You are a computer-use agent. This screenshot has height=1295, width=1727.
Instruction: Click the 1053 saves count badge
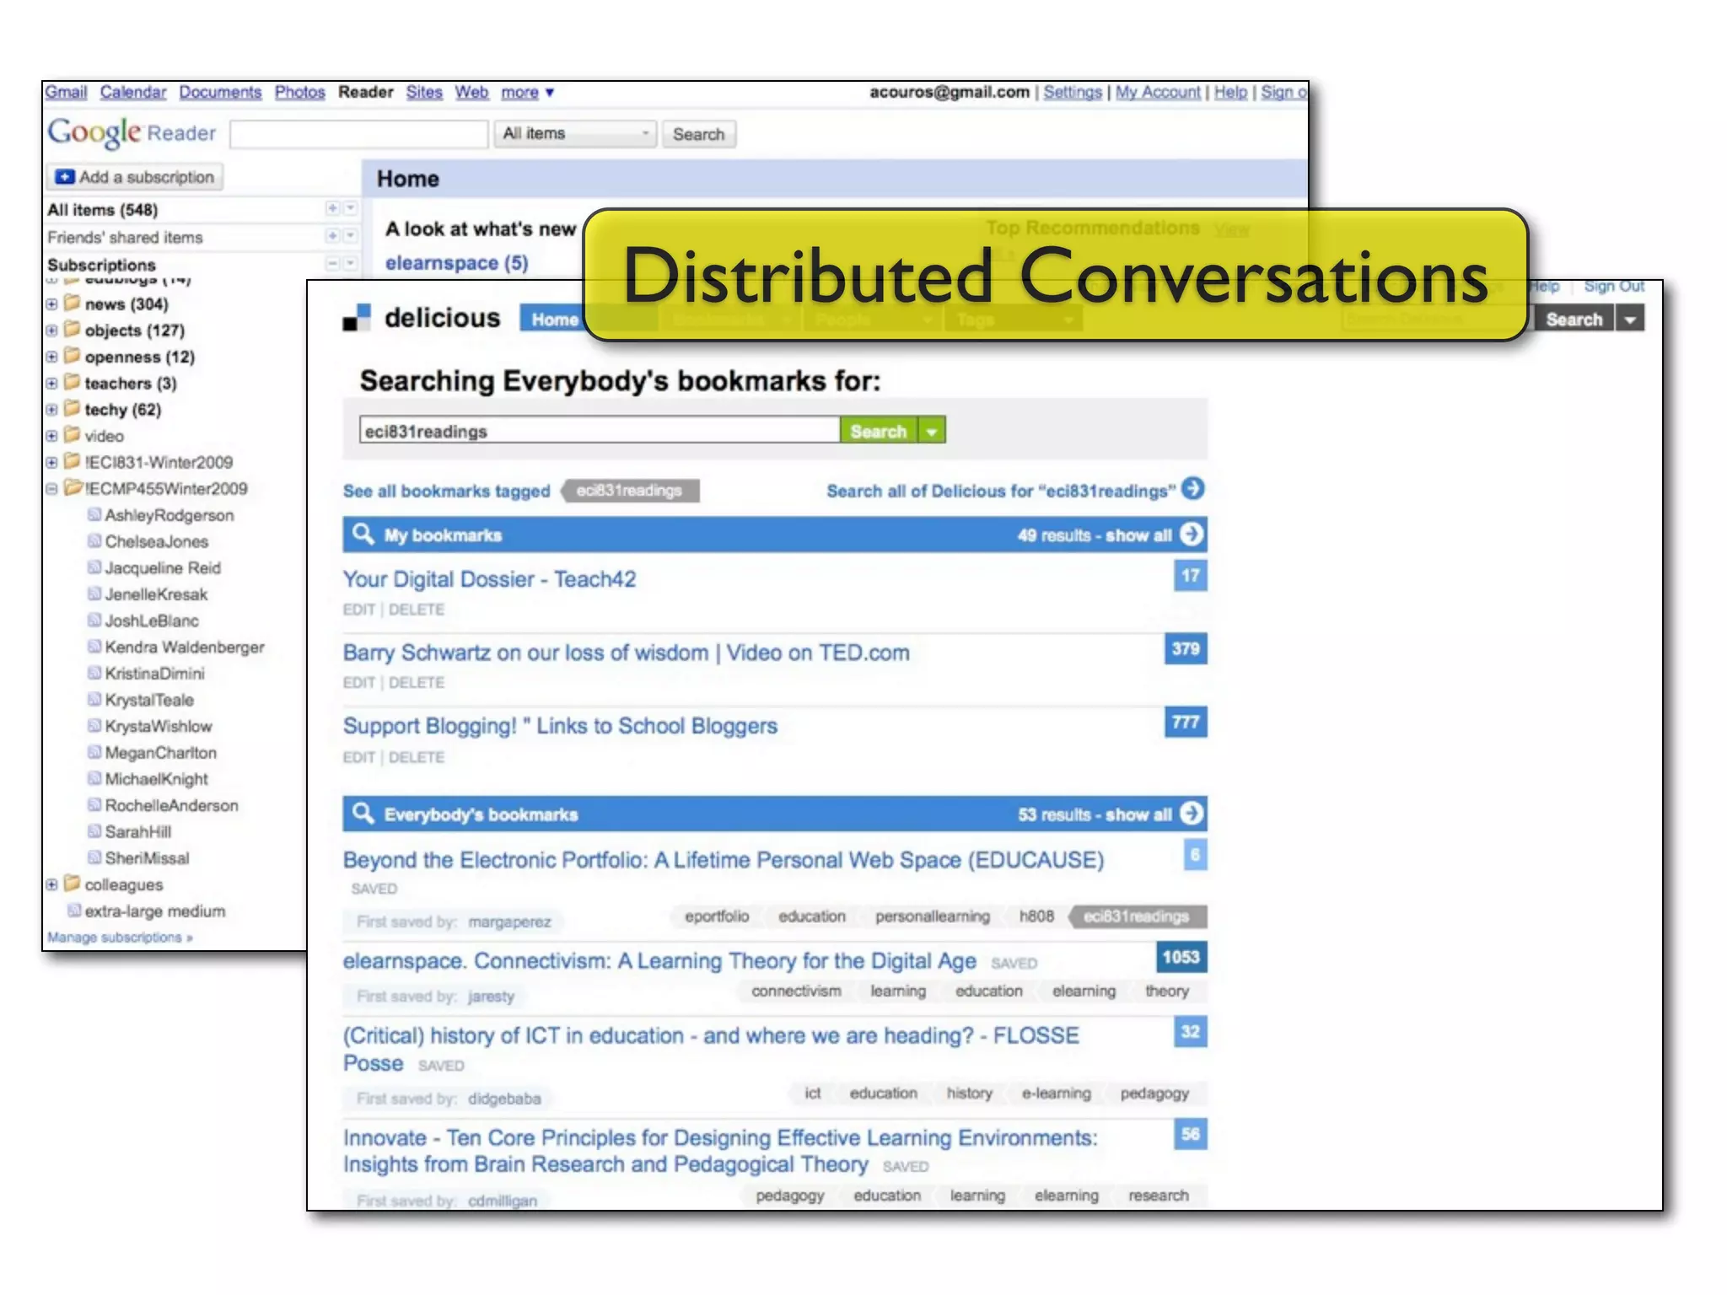click(1181, 957)
